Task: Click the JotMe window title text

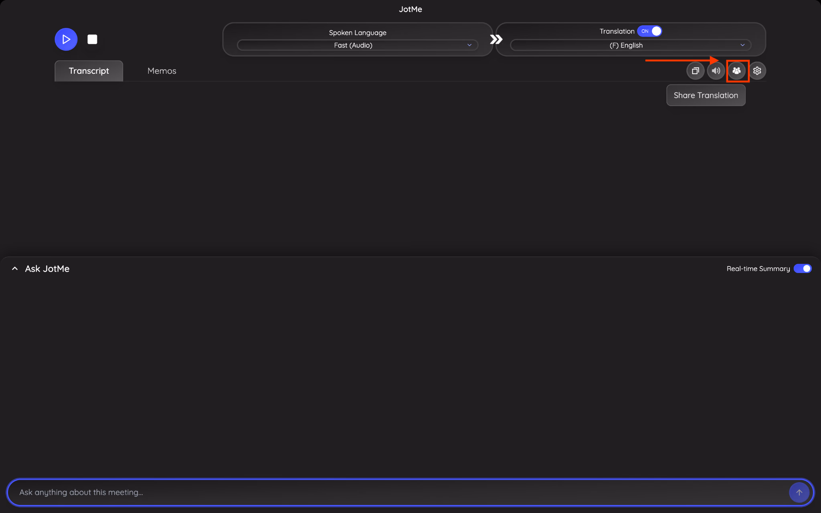Action: click(x=410, y=9)
